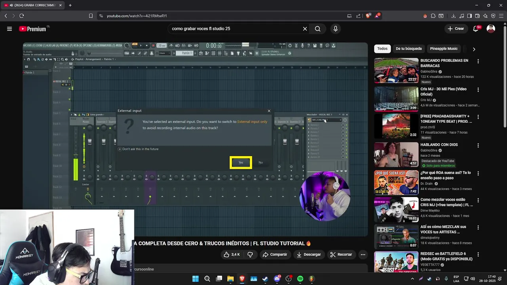Open the browser extensions puzzle icon
Viewport: 507px width, 285px height.
pos(433,16)
